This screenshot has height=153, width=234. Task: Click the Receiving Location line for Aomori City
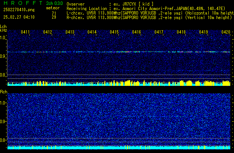click(x=146, y=9)
